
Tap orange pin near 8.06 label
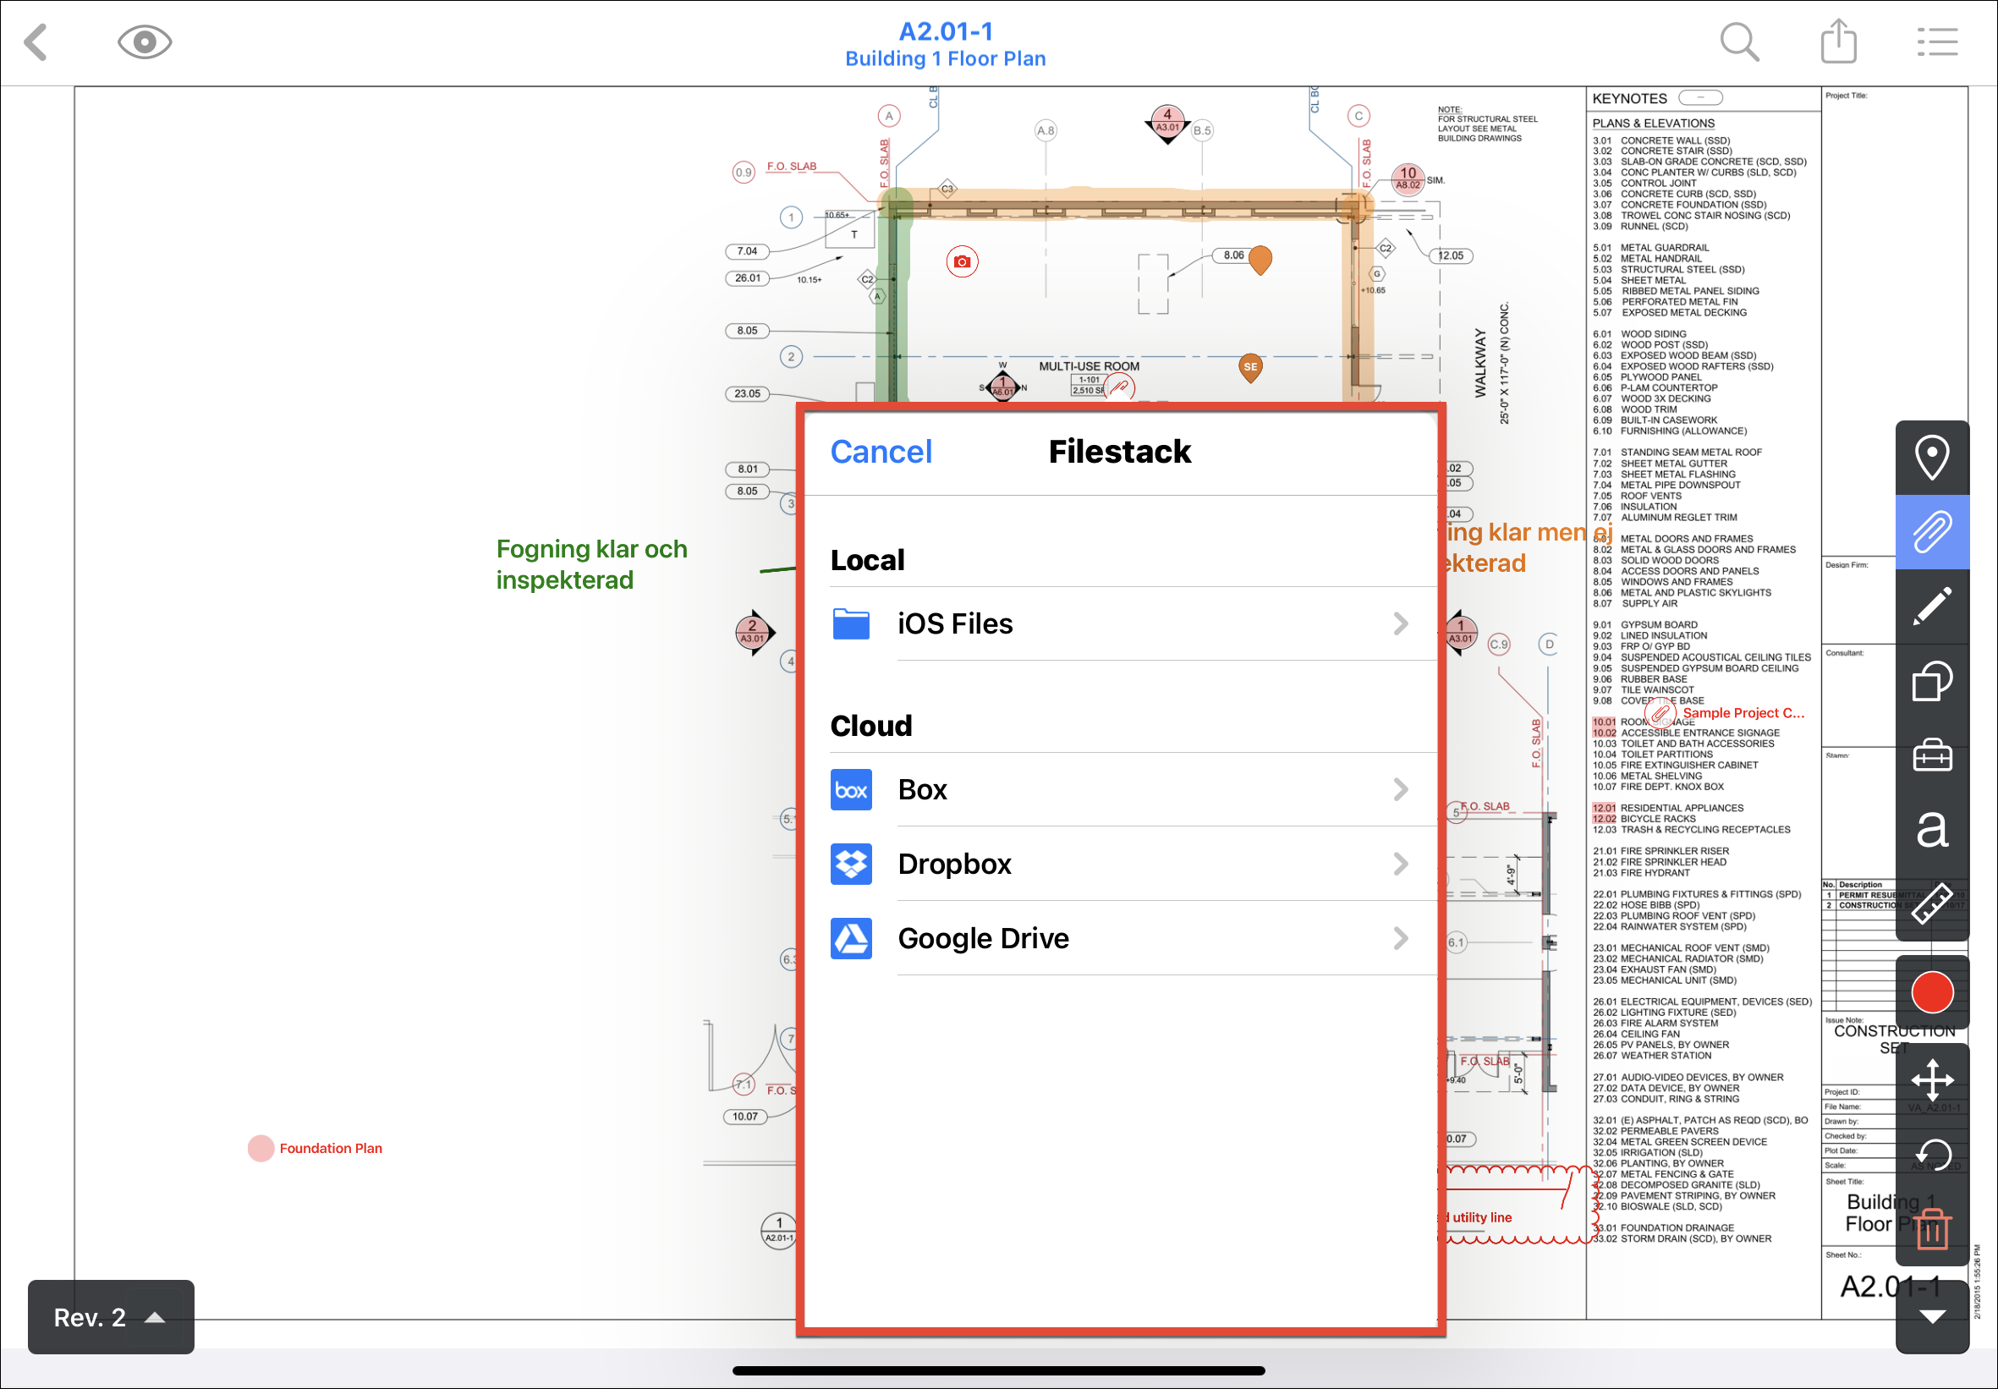1260,260
